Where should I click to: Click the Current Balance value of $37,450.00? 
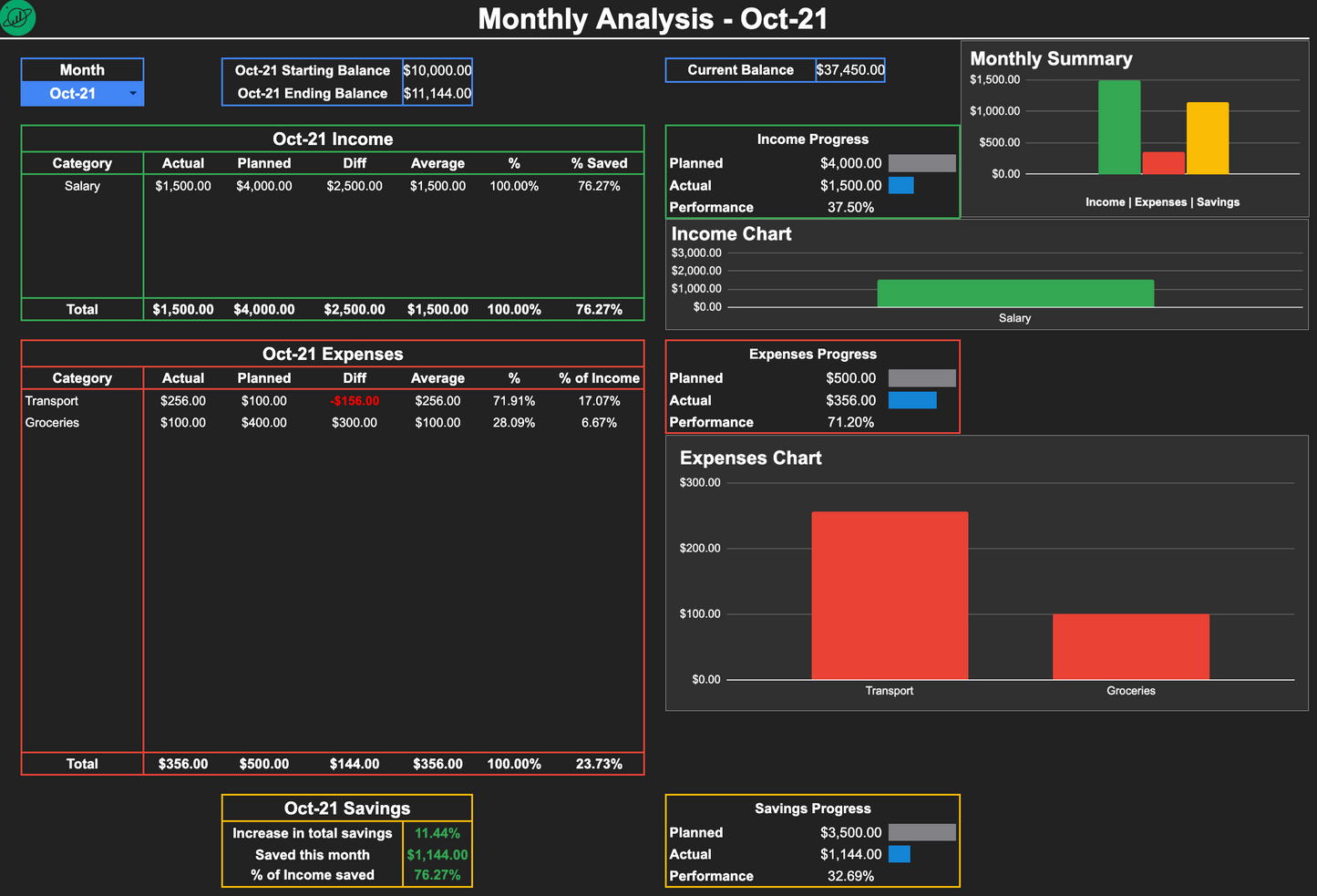click(849, 69)
